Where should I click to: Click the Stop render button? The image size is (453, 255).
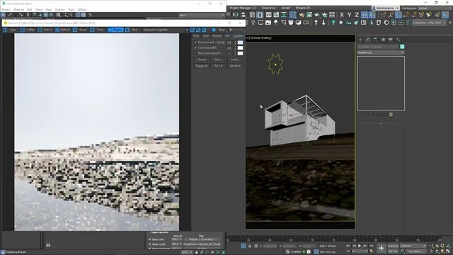pyautogui.click(x=219, y=30)
